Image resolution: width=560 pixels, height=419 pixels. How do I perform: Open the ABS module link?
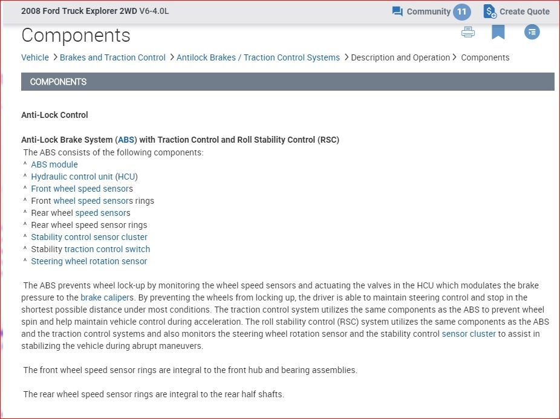point(54,164)
